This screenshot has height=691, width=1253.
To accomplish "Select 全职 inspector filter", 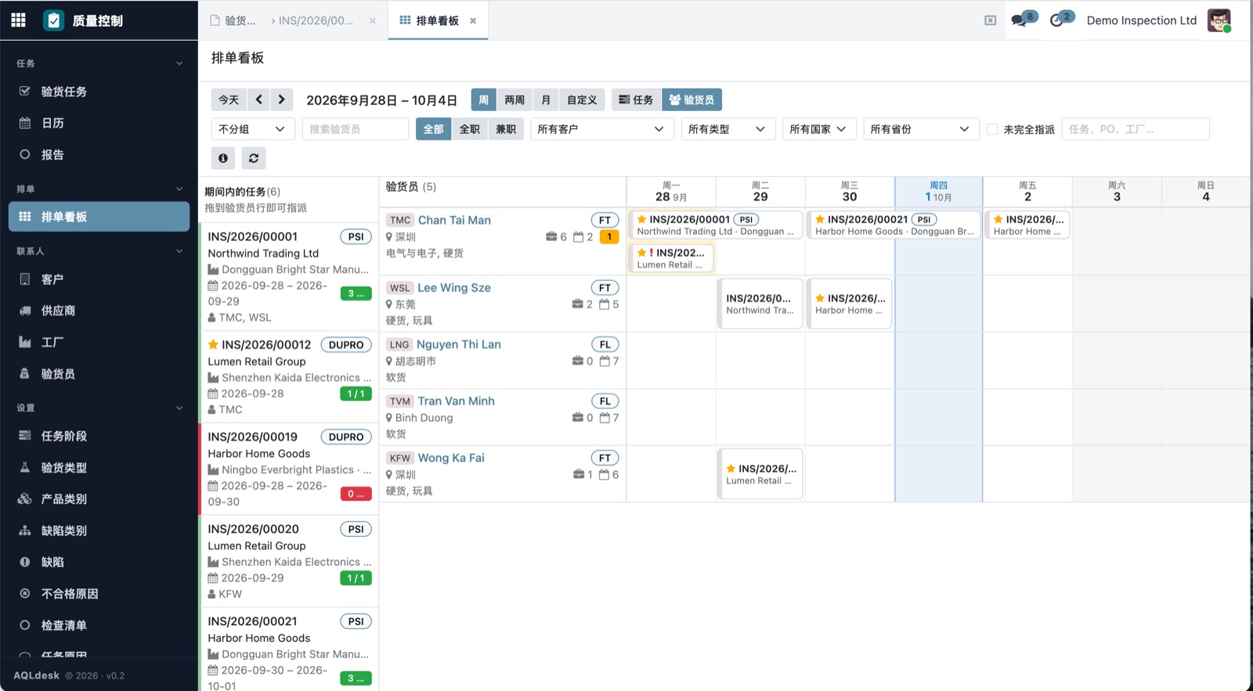I will pyautogui.click(x=469, y=129).
